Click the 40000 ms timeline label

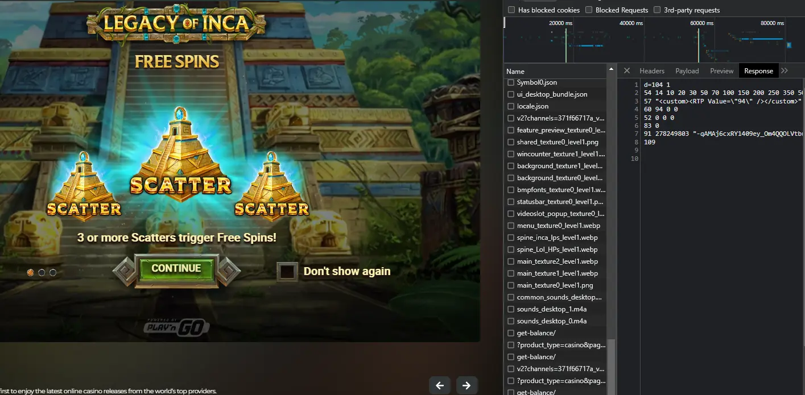pyautogui.click(x=631, y=23)
